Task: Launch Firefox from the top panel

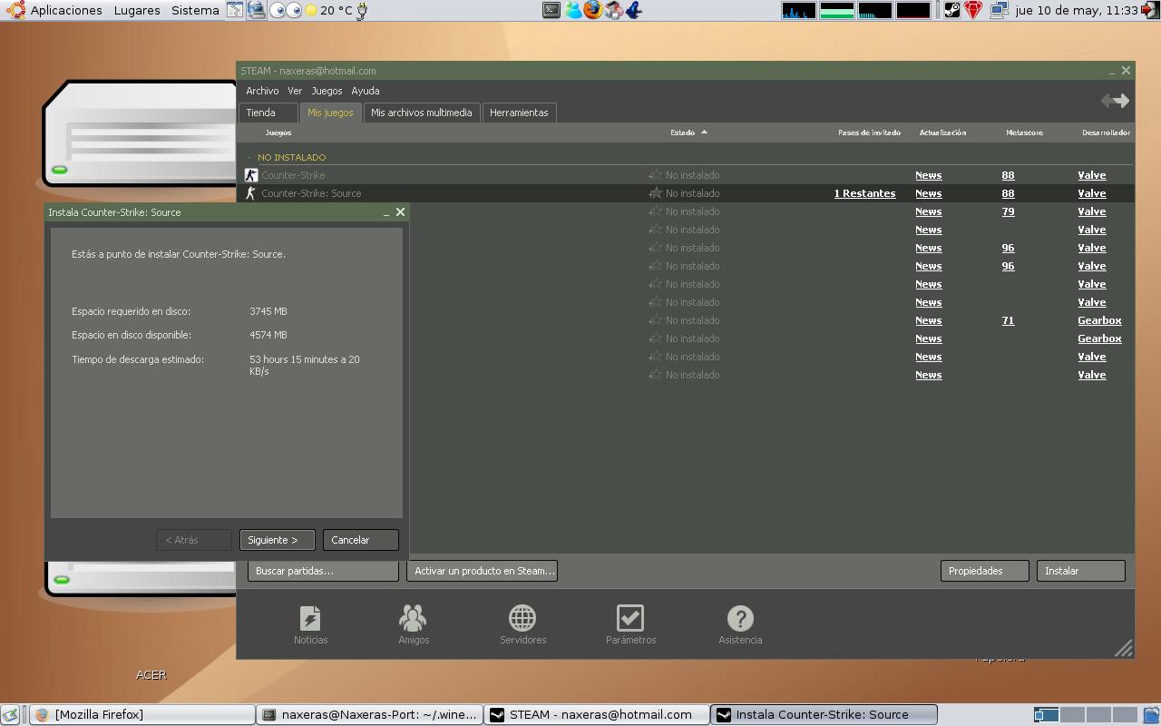Action: [x=593, y=10]
